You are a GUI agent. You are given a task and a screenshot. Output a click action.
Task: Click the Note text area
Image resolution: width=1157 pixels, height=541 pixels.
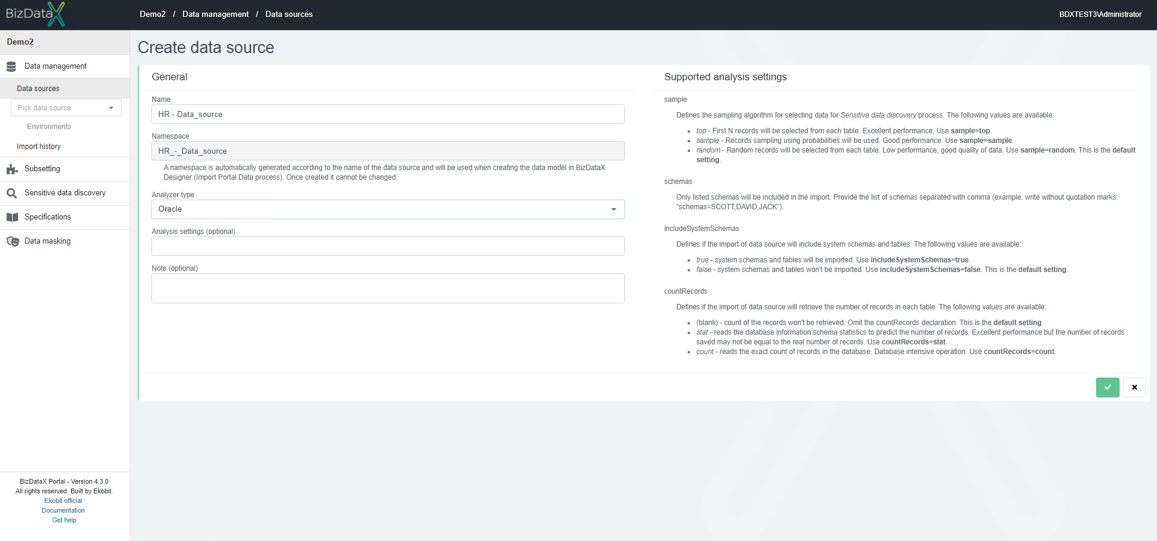(x=388, y=288)
